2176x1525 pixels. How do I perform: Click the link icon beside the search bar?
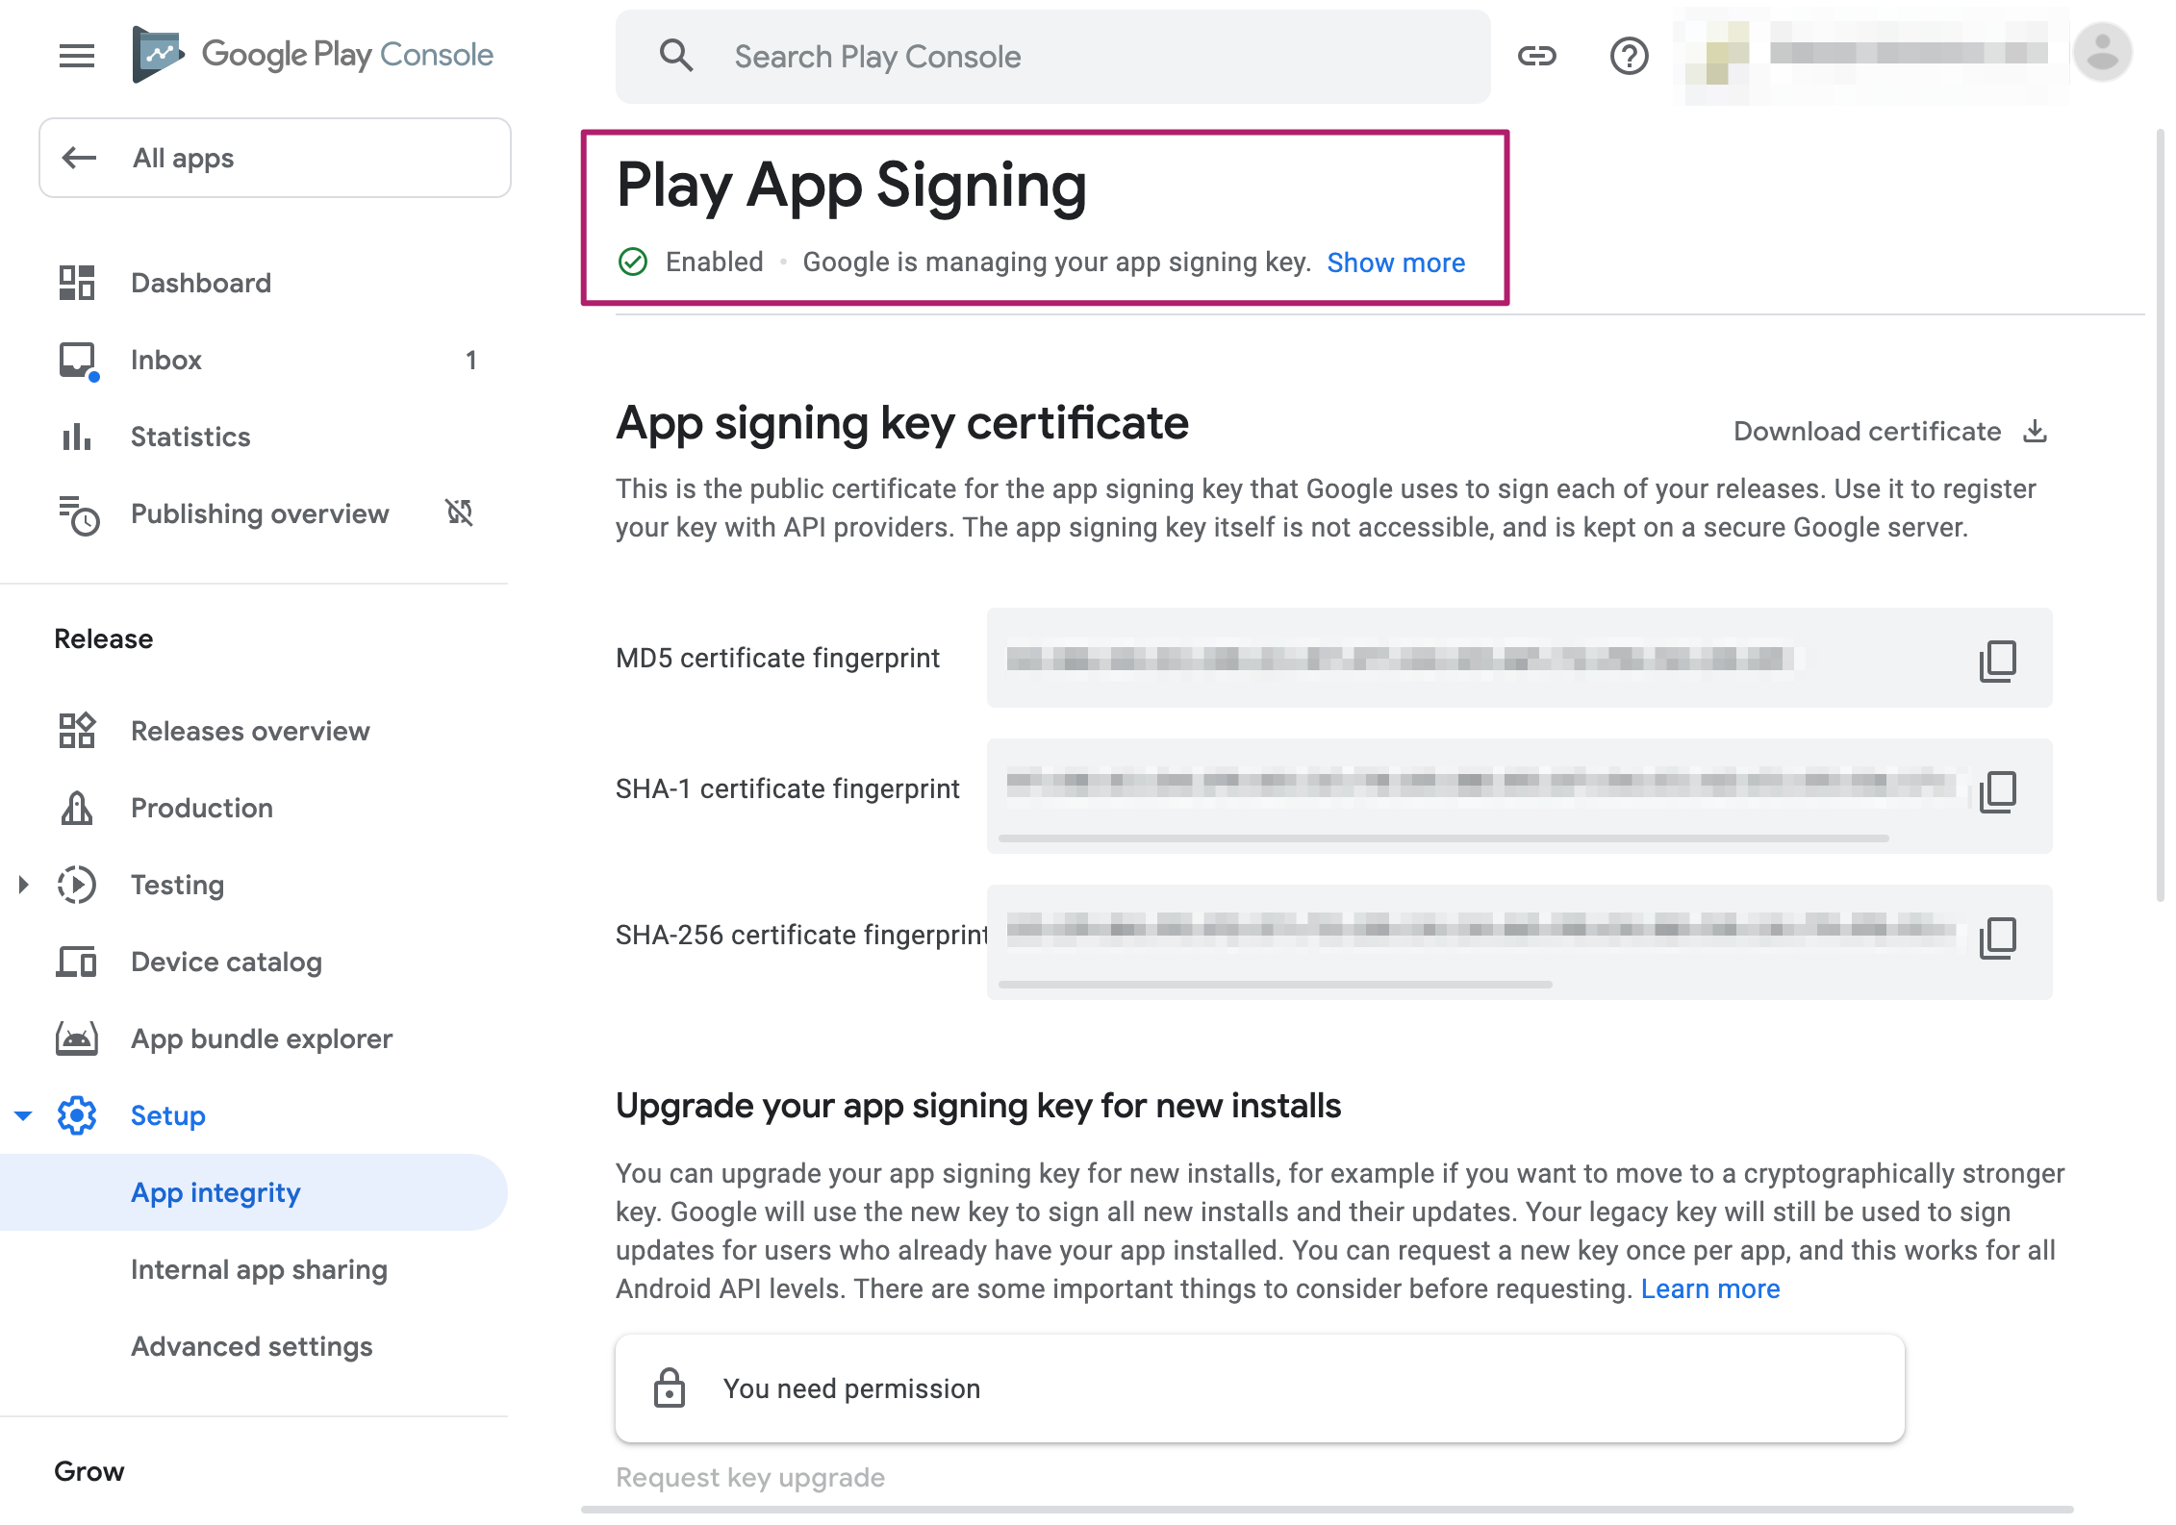pos(1539,55)
